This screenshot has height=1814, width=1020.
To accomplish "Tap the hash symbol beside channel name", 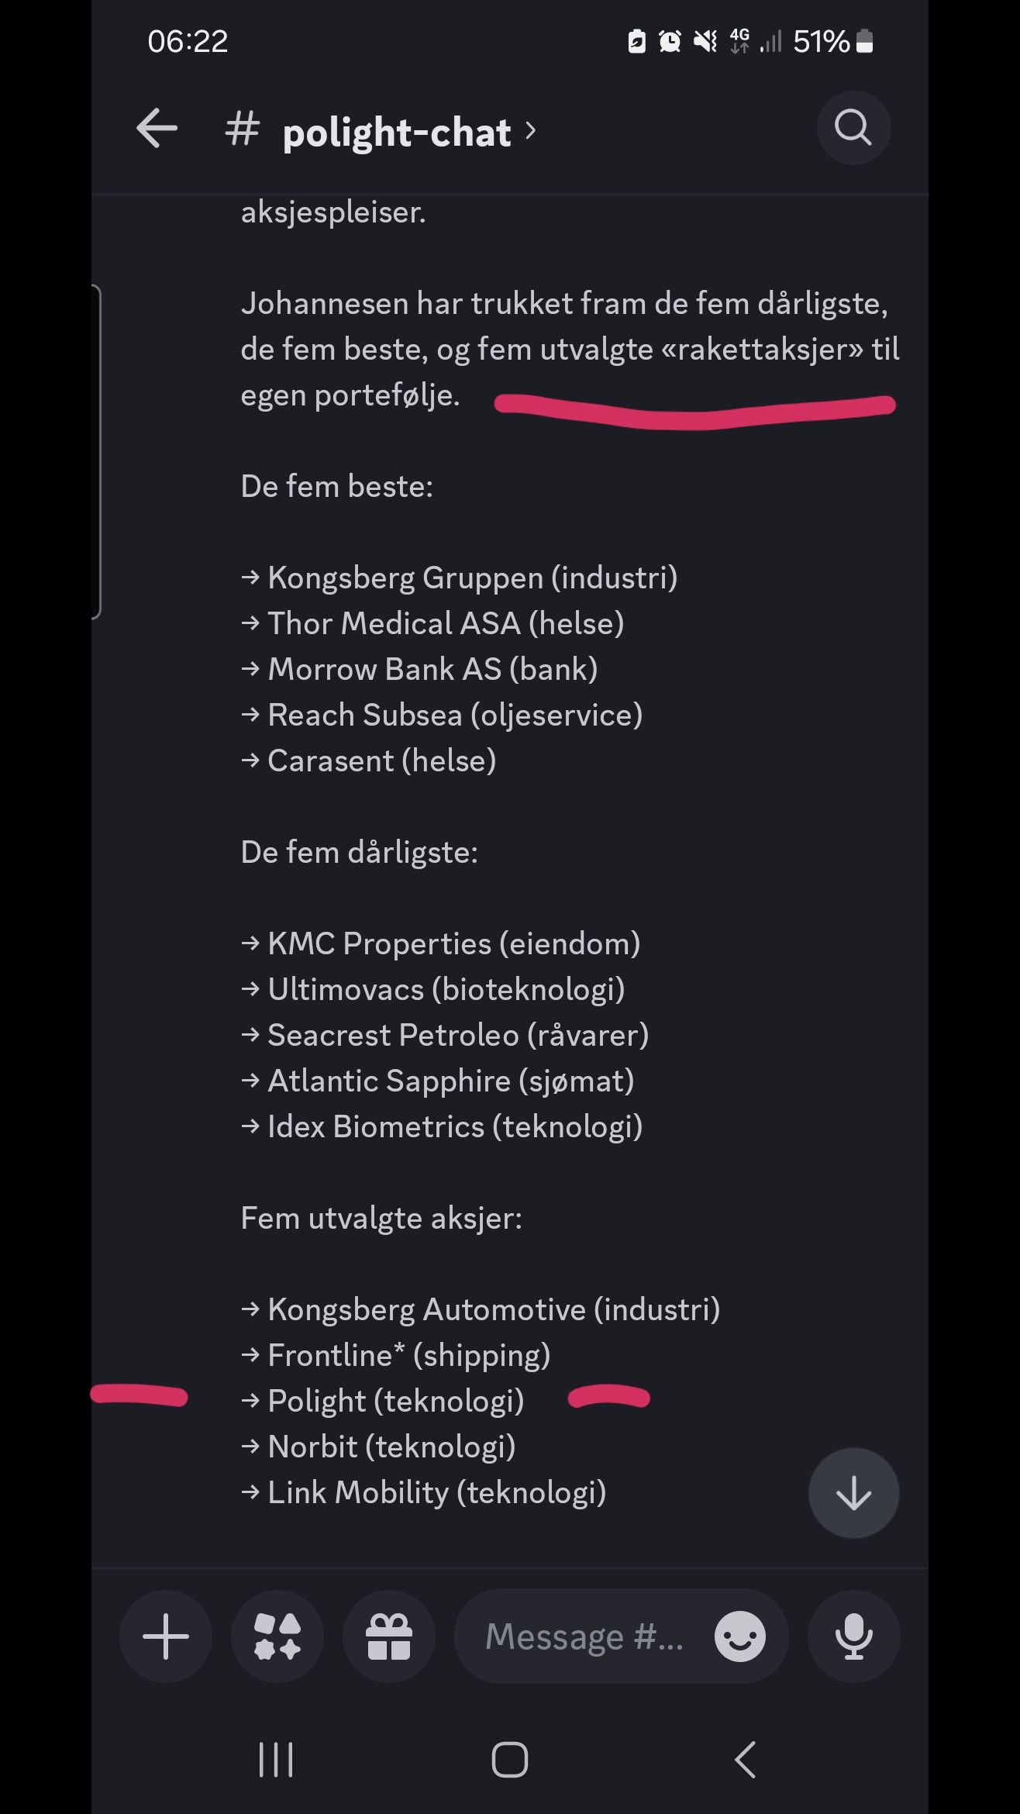I will [242, 129].
